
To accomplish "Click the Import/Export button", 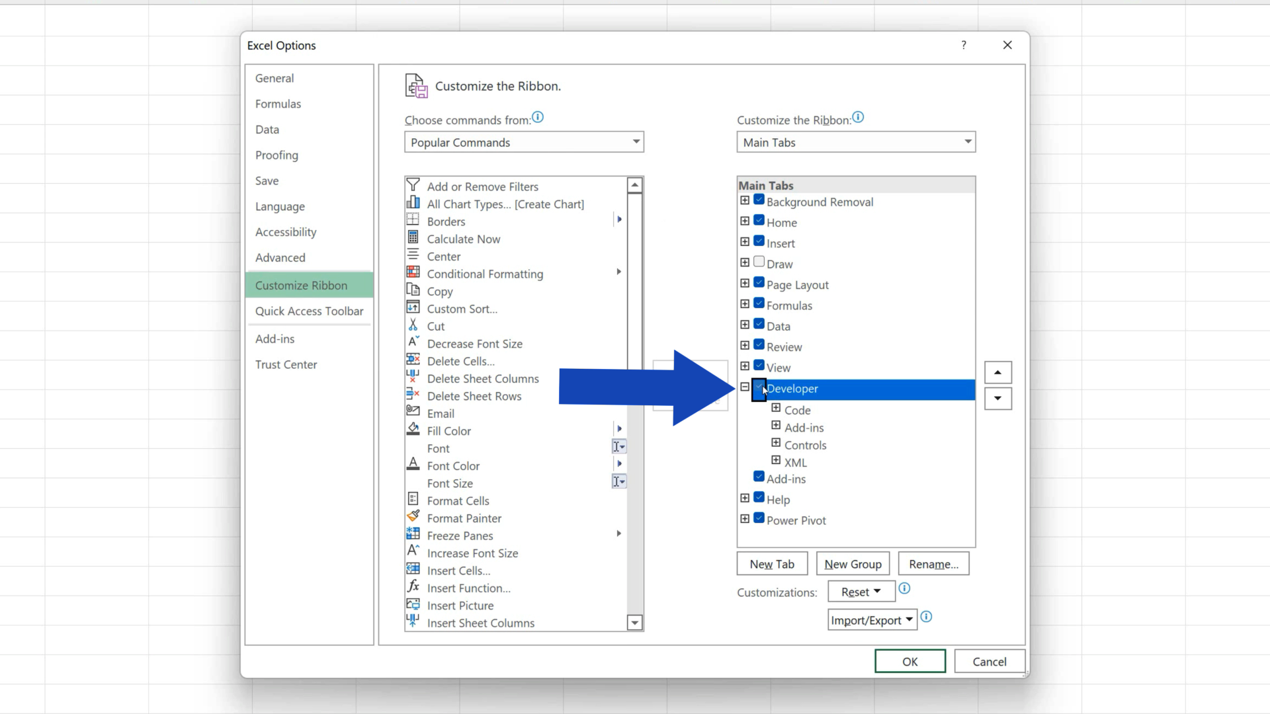I will pos(870,619).
